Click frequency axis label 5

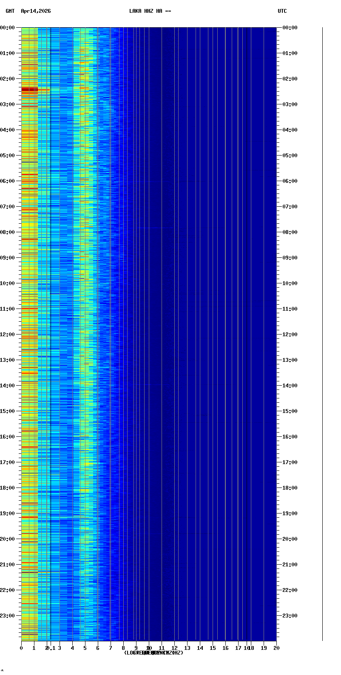tap(85, 648)
